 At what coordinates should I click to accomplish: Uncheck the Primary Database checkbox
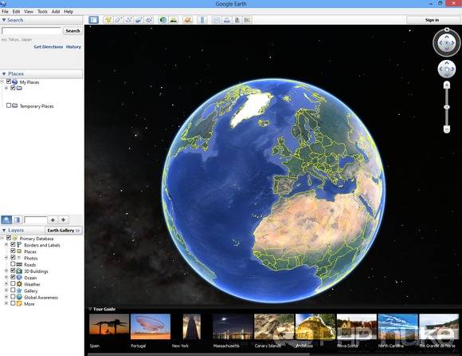(9, 238)
